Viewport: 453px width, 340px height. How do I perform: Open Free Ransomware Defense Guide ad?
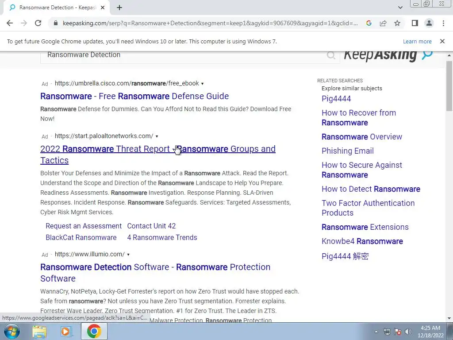click(x=134, y=96)
